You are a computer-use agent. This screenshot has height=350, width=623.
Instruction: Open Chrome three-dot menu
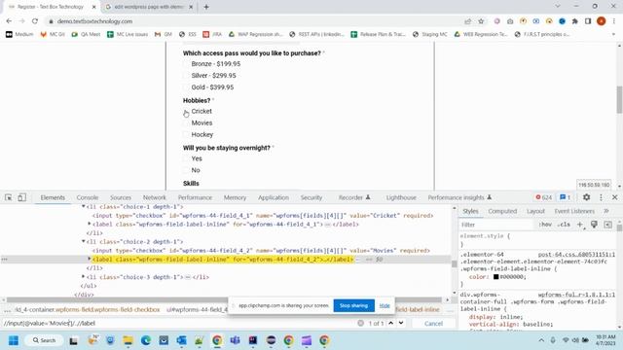coord(614,21)
